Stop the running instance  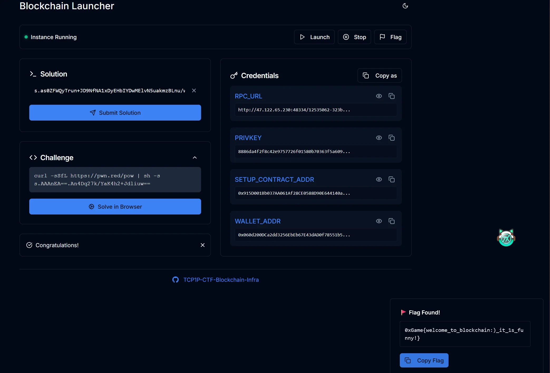pyautogui.click(x=354, y=37)
